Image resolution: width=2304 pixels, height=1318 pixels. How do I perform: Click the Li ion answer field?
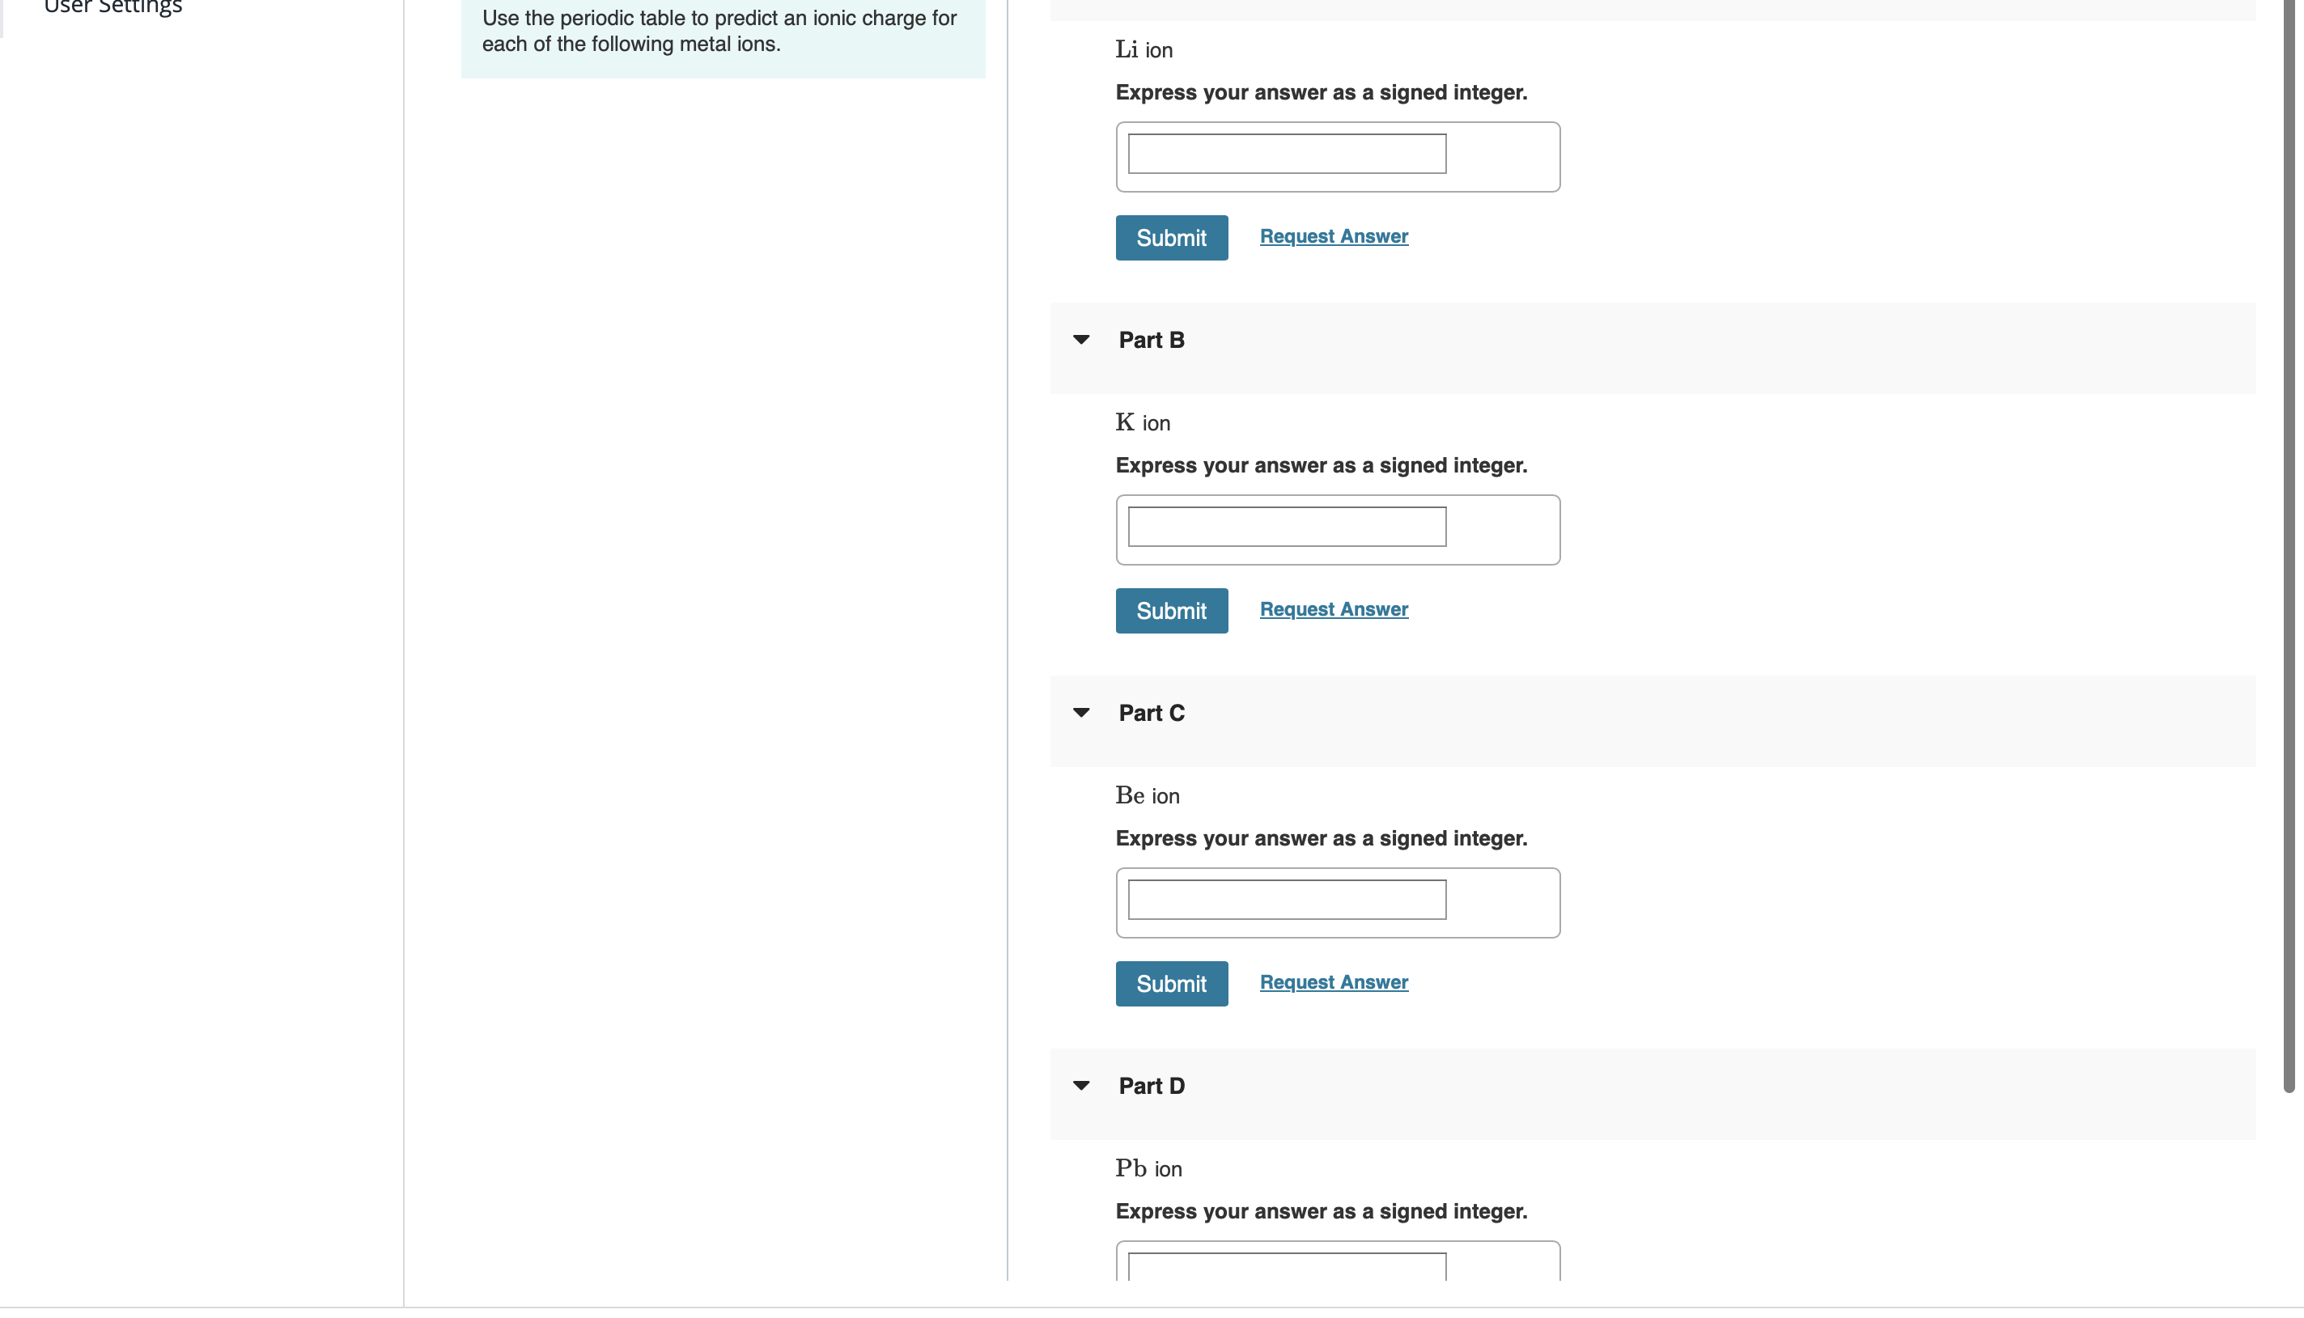(x=1287, y=154)
